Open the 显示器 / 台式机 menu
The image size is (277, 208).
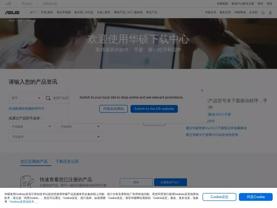84,12
